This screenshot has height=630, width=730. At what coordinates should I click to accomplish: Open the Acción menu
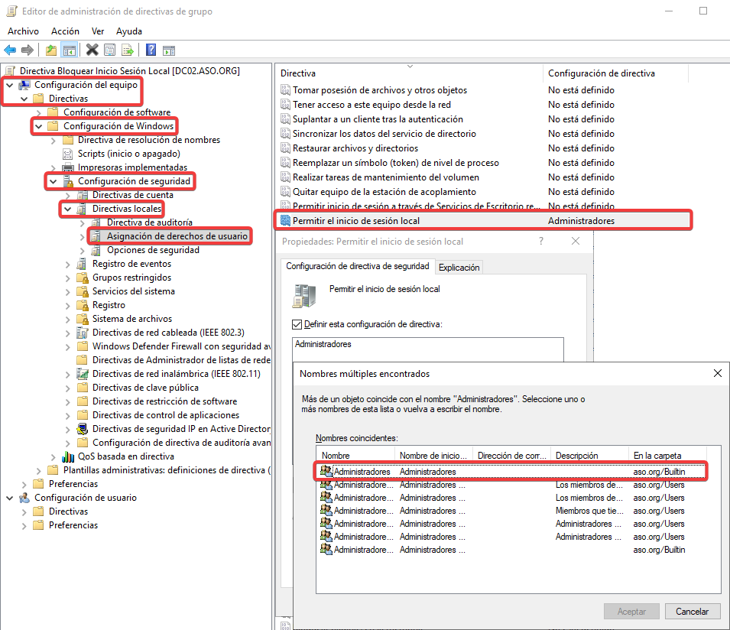(65, 31)
